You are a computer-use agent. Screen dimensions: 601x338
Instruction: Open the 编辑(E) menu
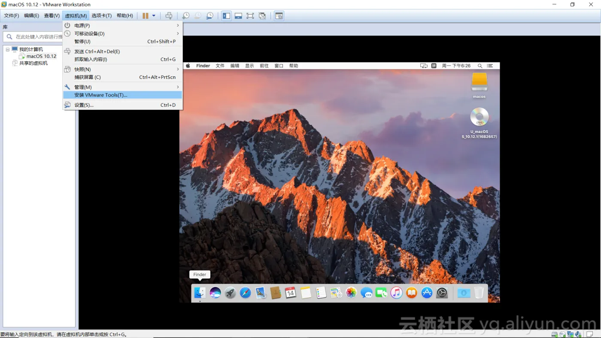point(31,16)
